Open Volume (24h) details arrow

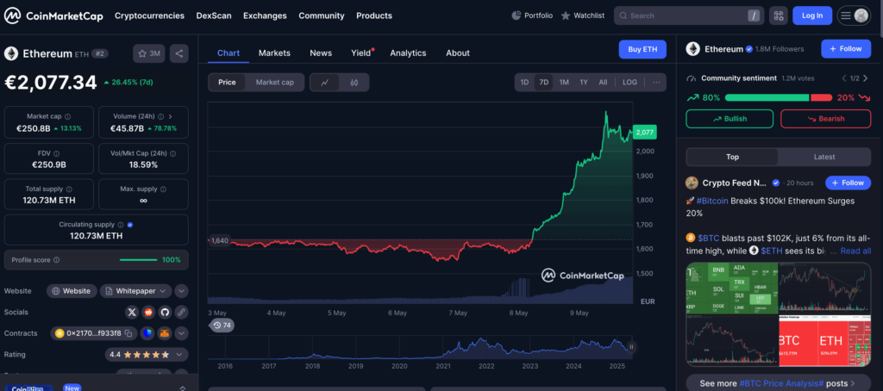(x=170, y=116)
